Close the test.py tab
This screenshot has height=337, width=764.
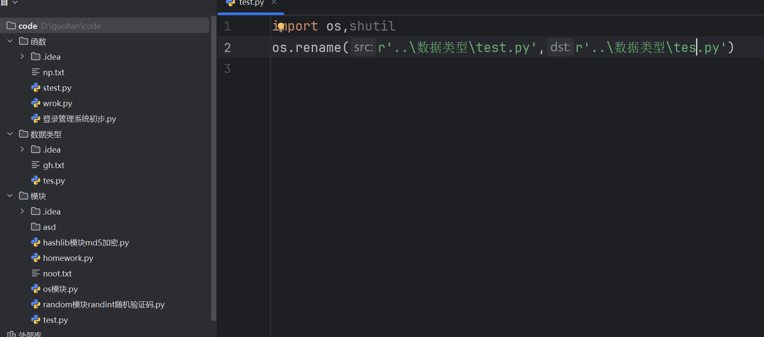tap(274, 3)
